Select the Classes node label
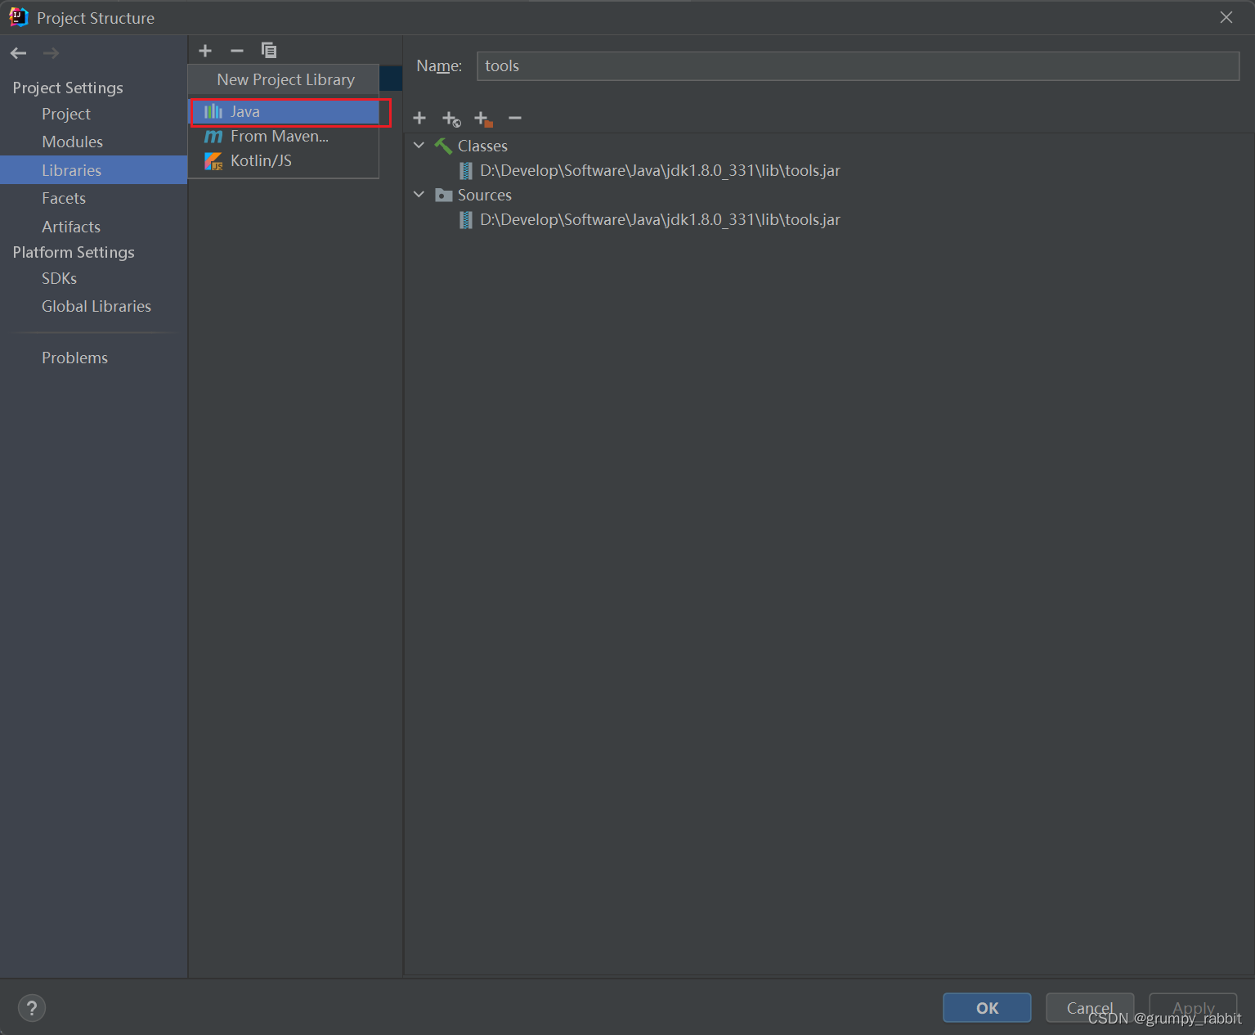This screenshot has width=1255, height=1035. 482,146
